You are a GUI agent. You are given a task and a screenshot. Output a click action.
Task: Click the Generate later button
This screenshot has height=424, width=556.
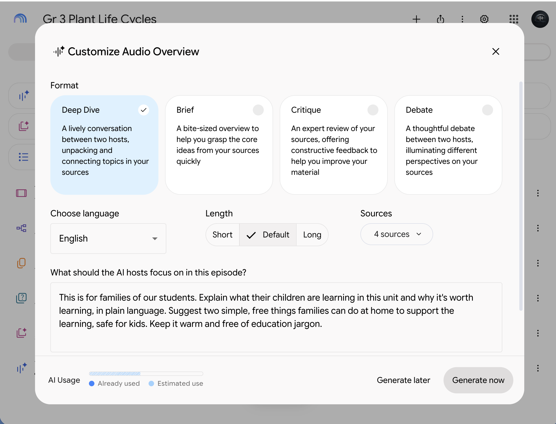[x=403, y=380]
